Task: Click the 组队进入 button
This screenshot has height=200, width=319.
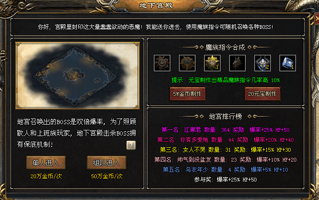Action: 106,163
